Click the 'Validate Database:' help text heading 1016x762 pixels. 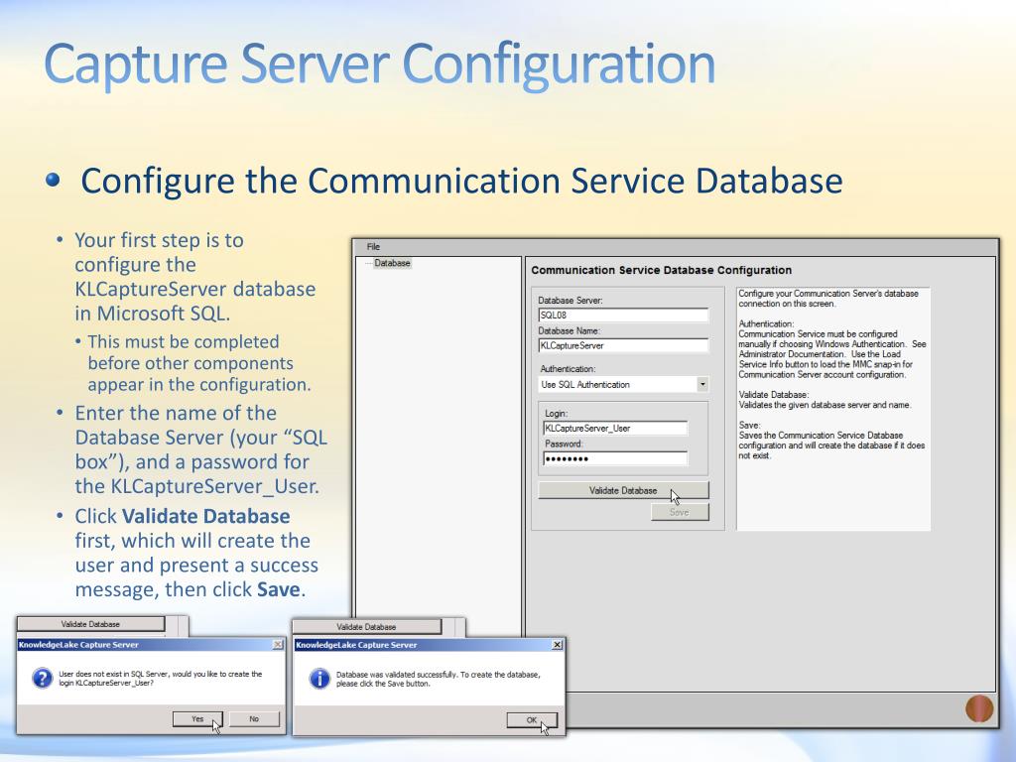click(774, 395)
